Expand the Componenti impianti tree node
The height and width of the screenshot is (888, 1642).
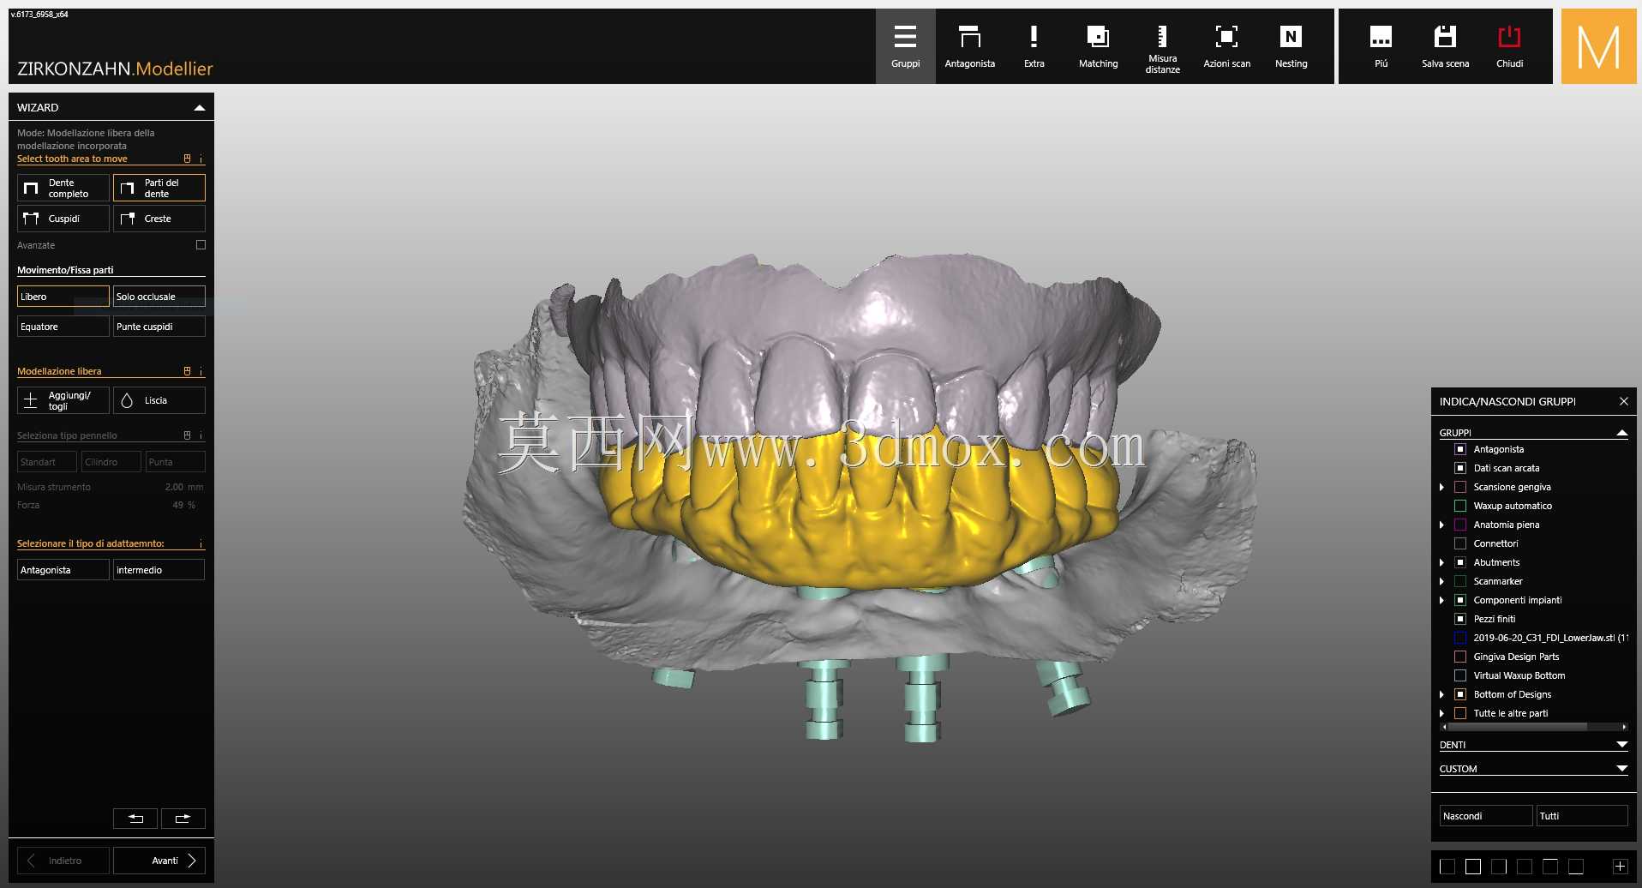point(1441,600)
